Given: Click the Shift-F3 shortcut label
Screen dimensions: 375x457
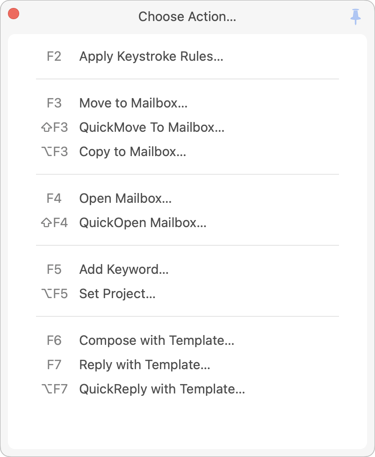Looking at the screenshot, I should click(x=54, y=127).
